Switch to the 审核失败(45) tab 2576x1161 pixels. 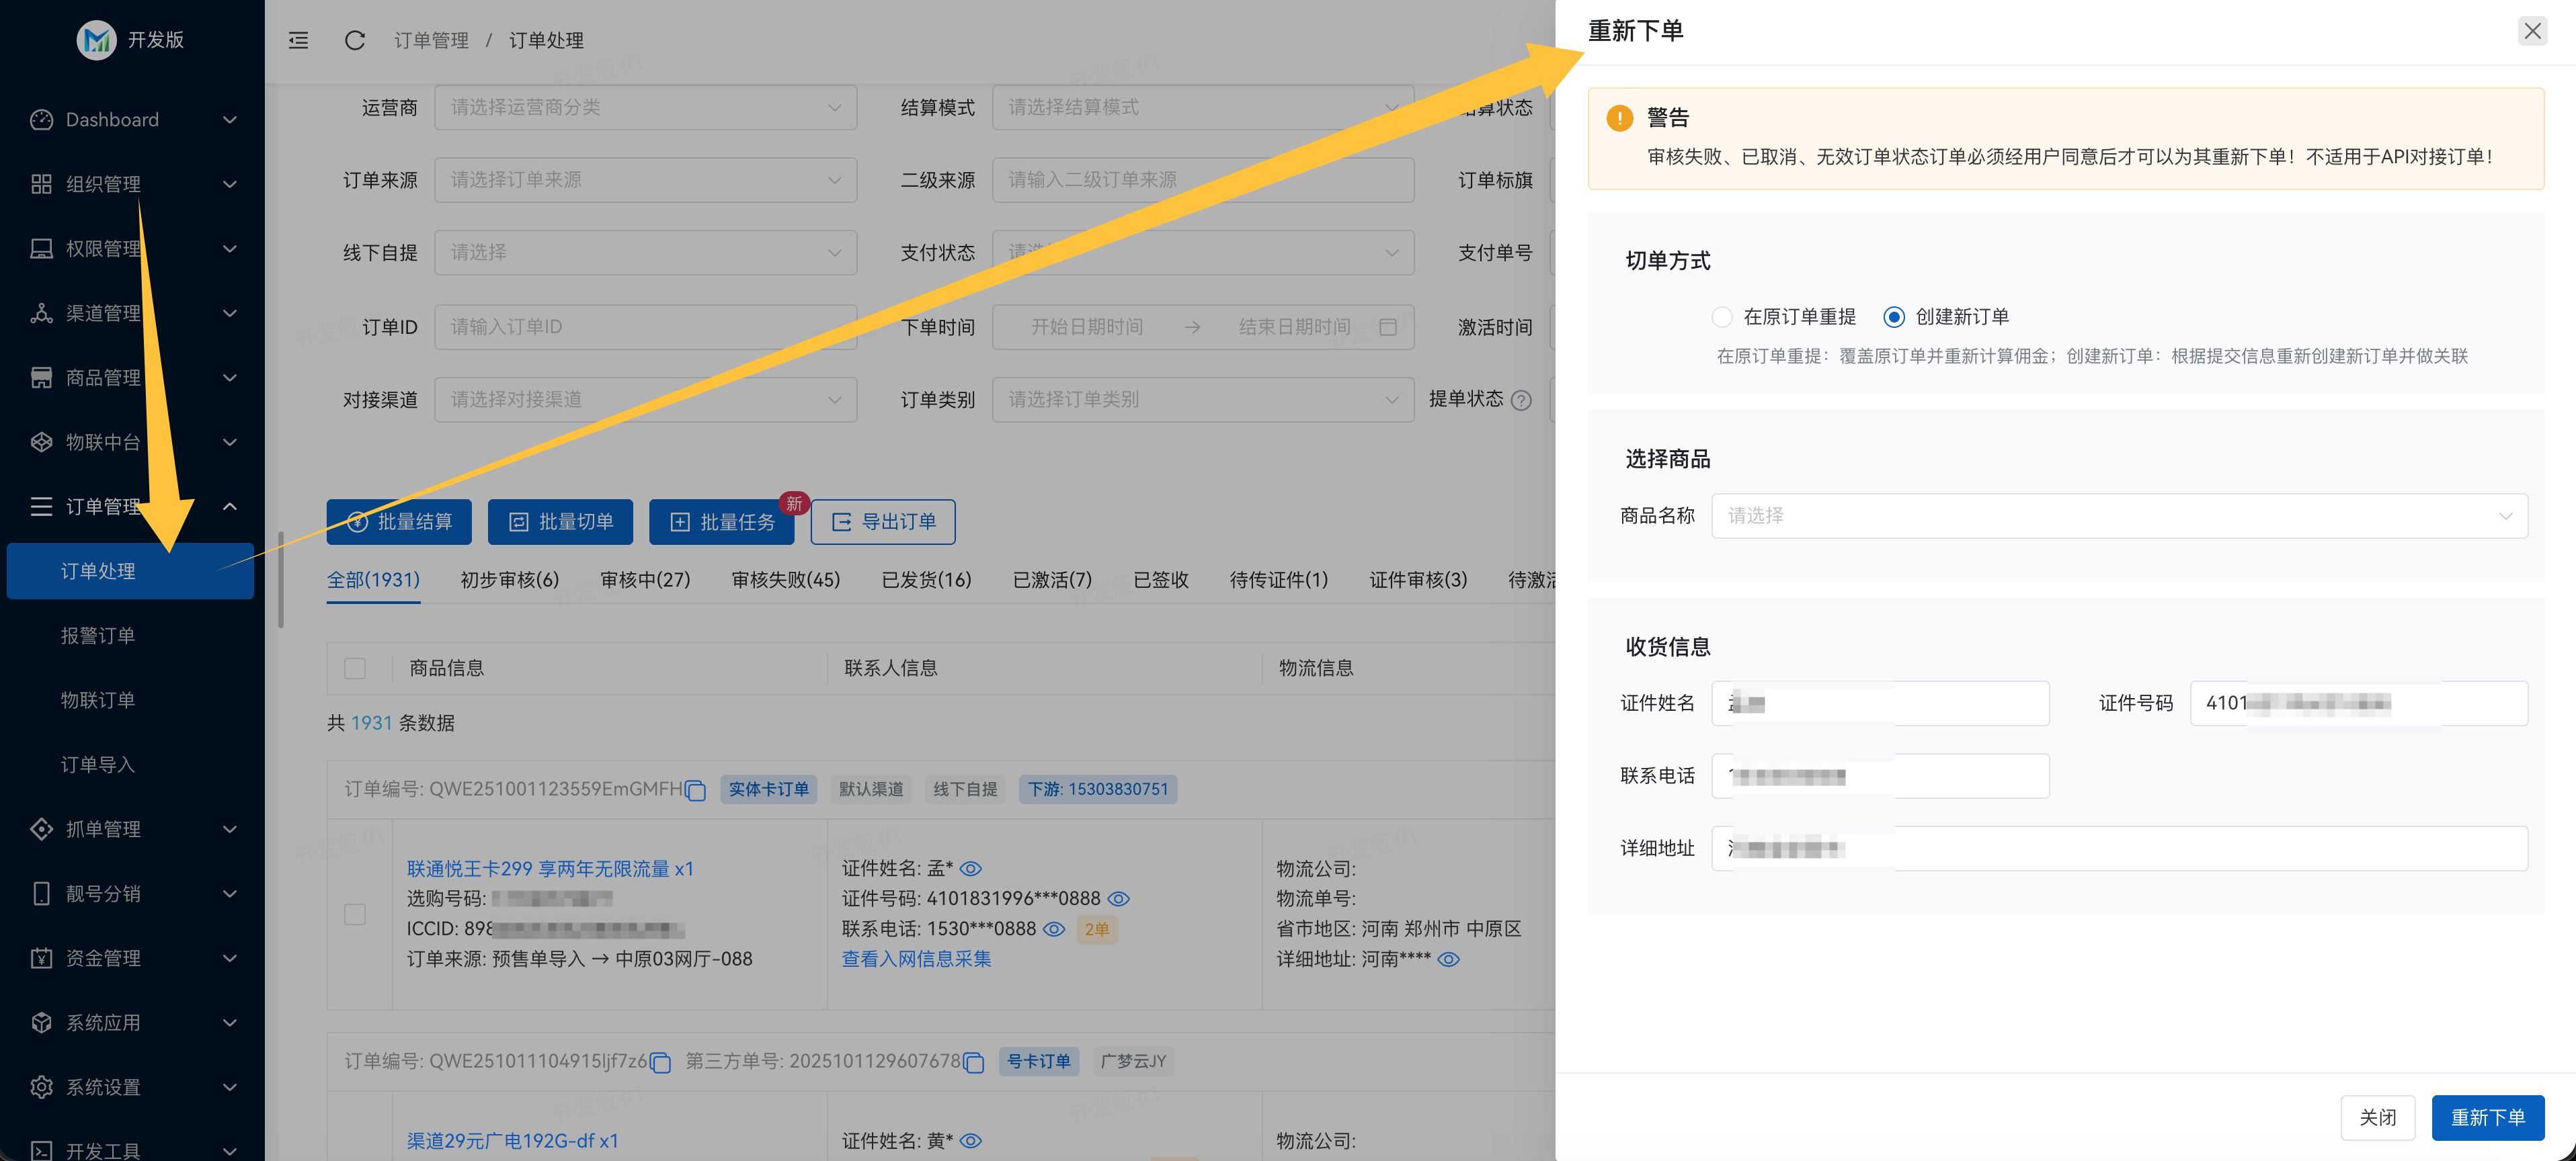pos(785,580)
